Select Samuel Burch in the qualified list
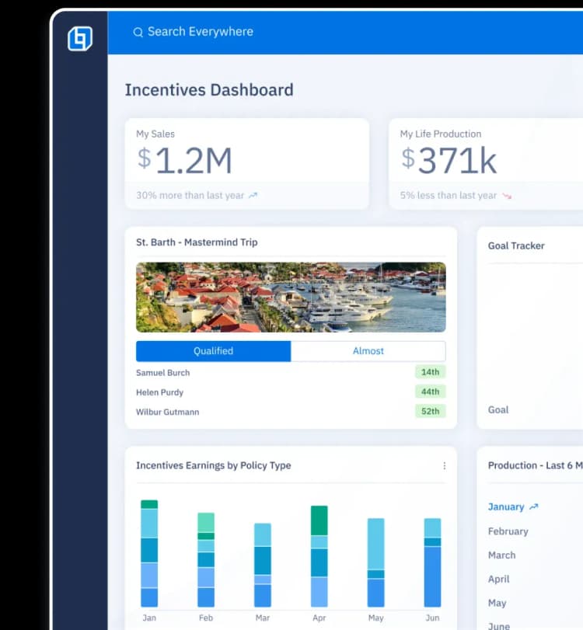 [x=163, y=373]
